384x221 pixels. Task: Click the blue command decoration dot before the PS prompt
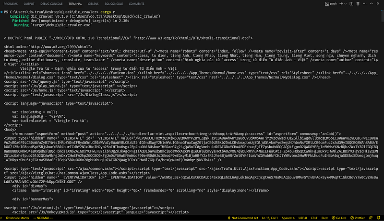[x=1, y=11]
